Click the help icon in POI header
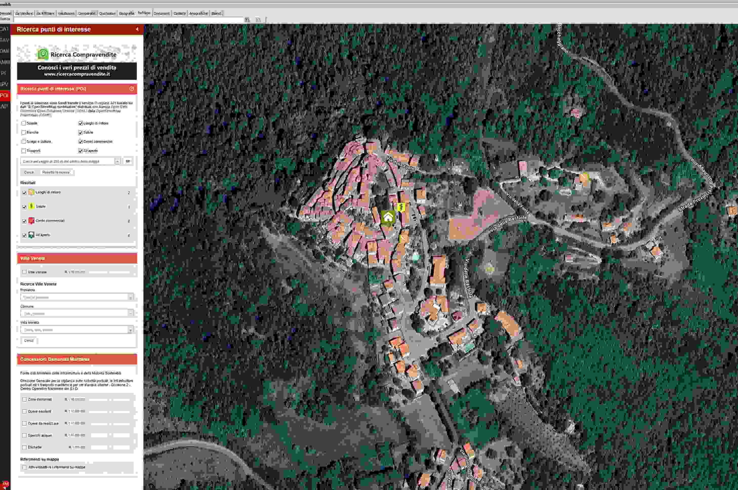 point(132,89)
